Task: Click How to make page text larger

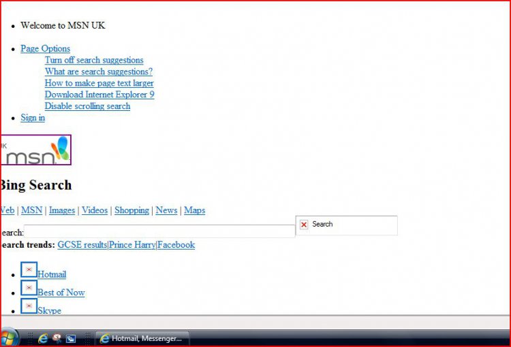Action: 99,83
